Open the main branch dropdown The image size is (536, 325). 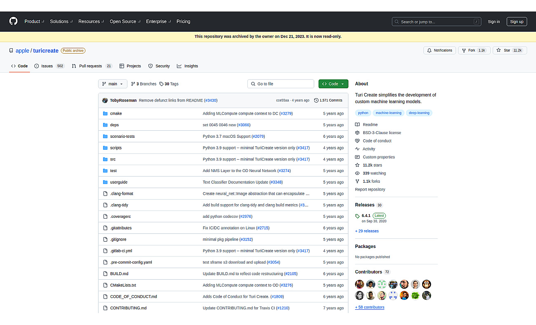pyautogui.click(x=113, y=84)
